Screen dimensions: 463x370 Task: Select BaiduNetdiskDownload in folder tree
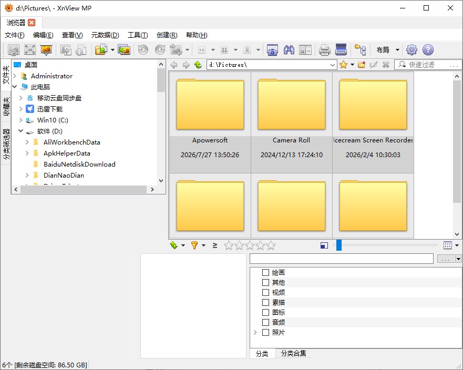(x=79, y=164)
